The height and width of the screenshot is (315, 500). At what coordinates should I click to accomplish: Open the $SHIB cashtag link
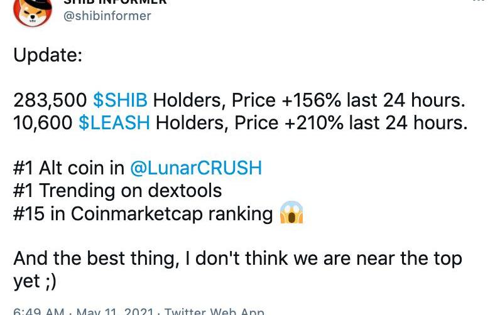[x=120, y=100]
